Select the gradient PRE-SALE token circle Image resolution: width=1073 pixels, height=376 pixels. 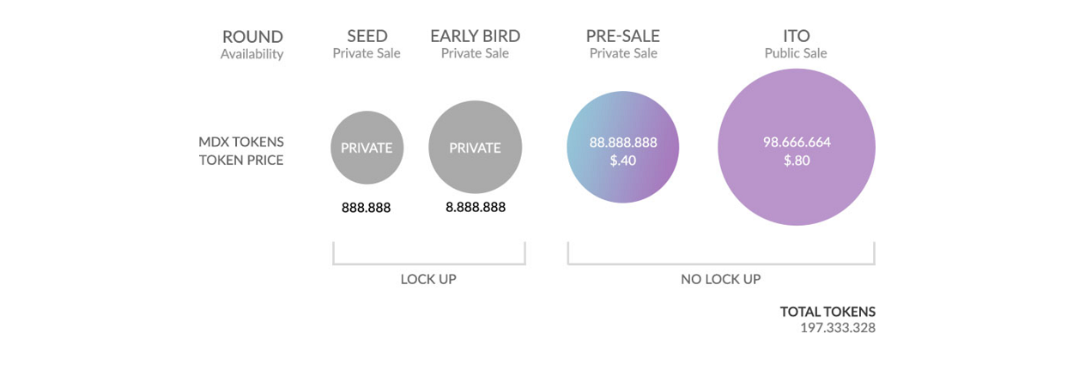(x=623, y=148)
